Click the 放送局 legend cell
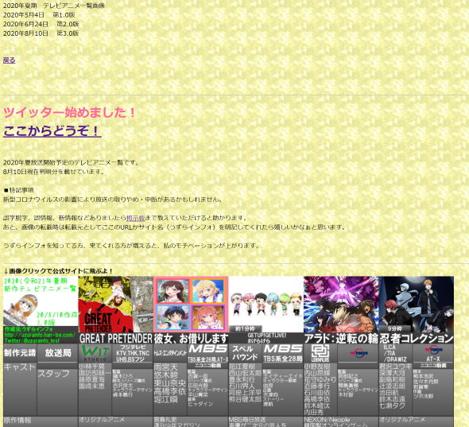469x427 pixels. click(x=57, y=353)
